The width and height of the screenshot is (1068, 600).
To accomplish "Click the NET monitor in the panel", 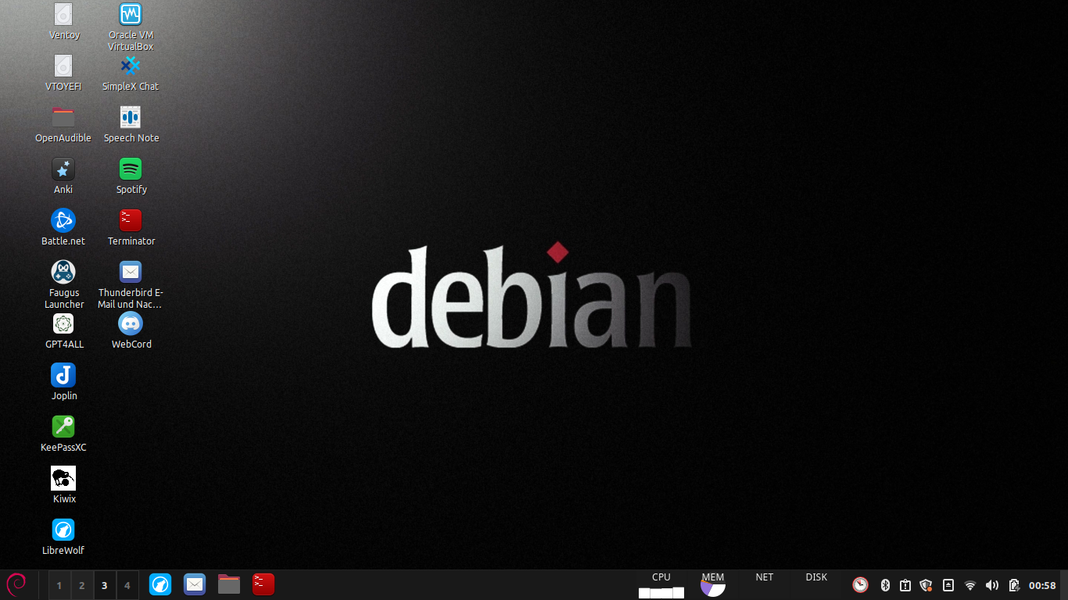I will tap(765, 584).
